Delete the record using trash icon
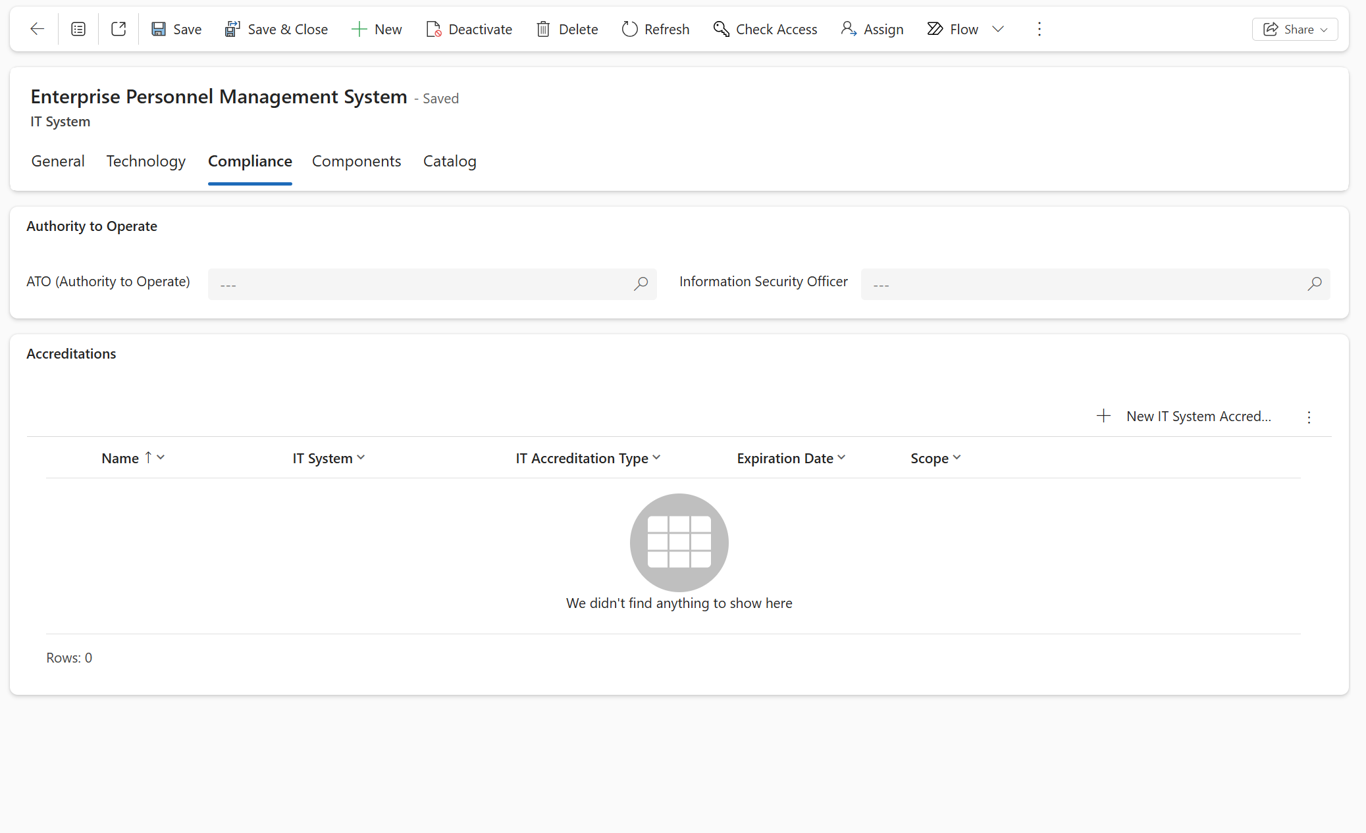 tap(567, 29)
